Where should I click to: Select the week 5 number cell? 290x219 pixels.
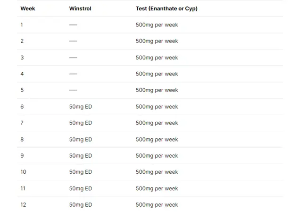[x=22, y=90]
